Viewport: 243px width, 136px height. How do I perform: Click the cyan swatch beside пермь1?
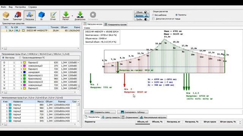[x=10, y=105]
